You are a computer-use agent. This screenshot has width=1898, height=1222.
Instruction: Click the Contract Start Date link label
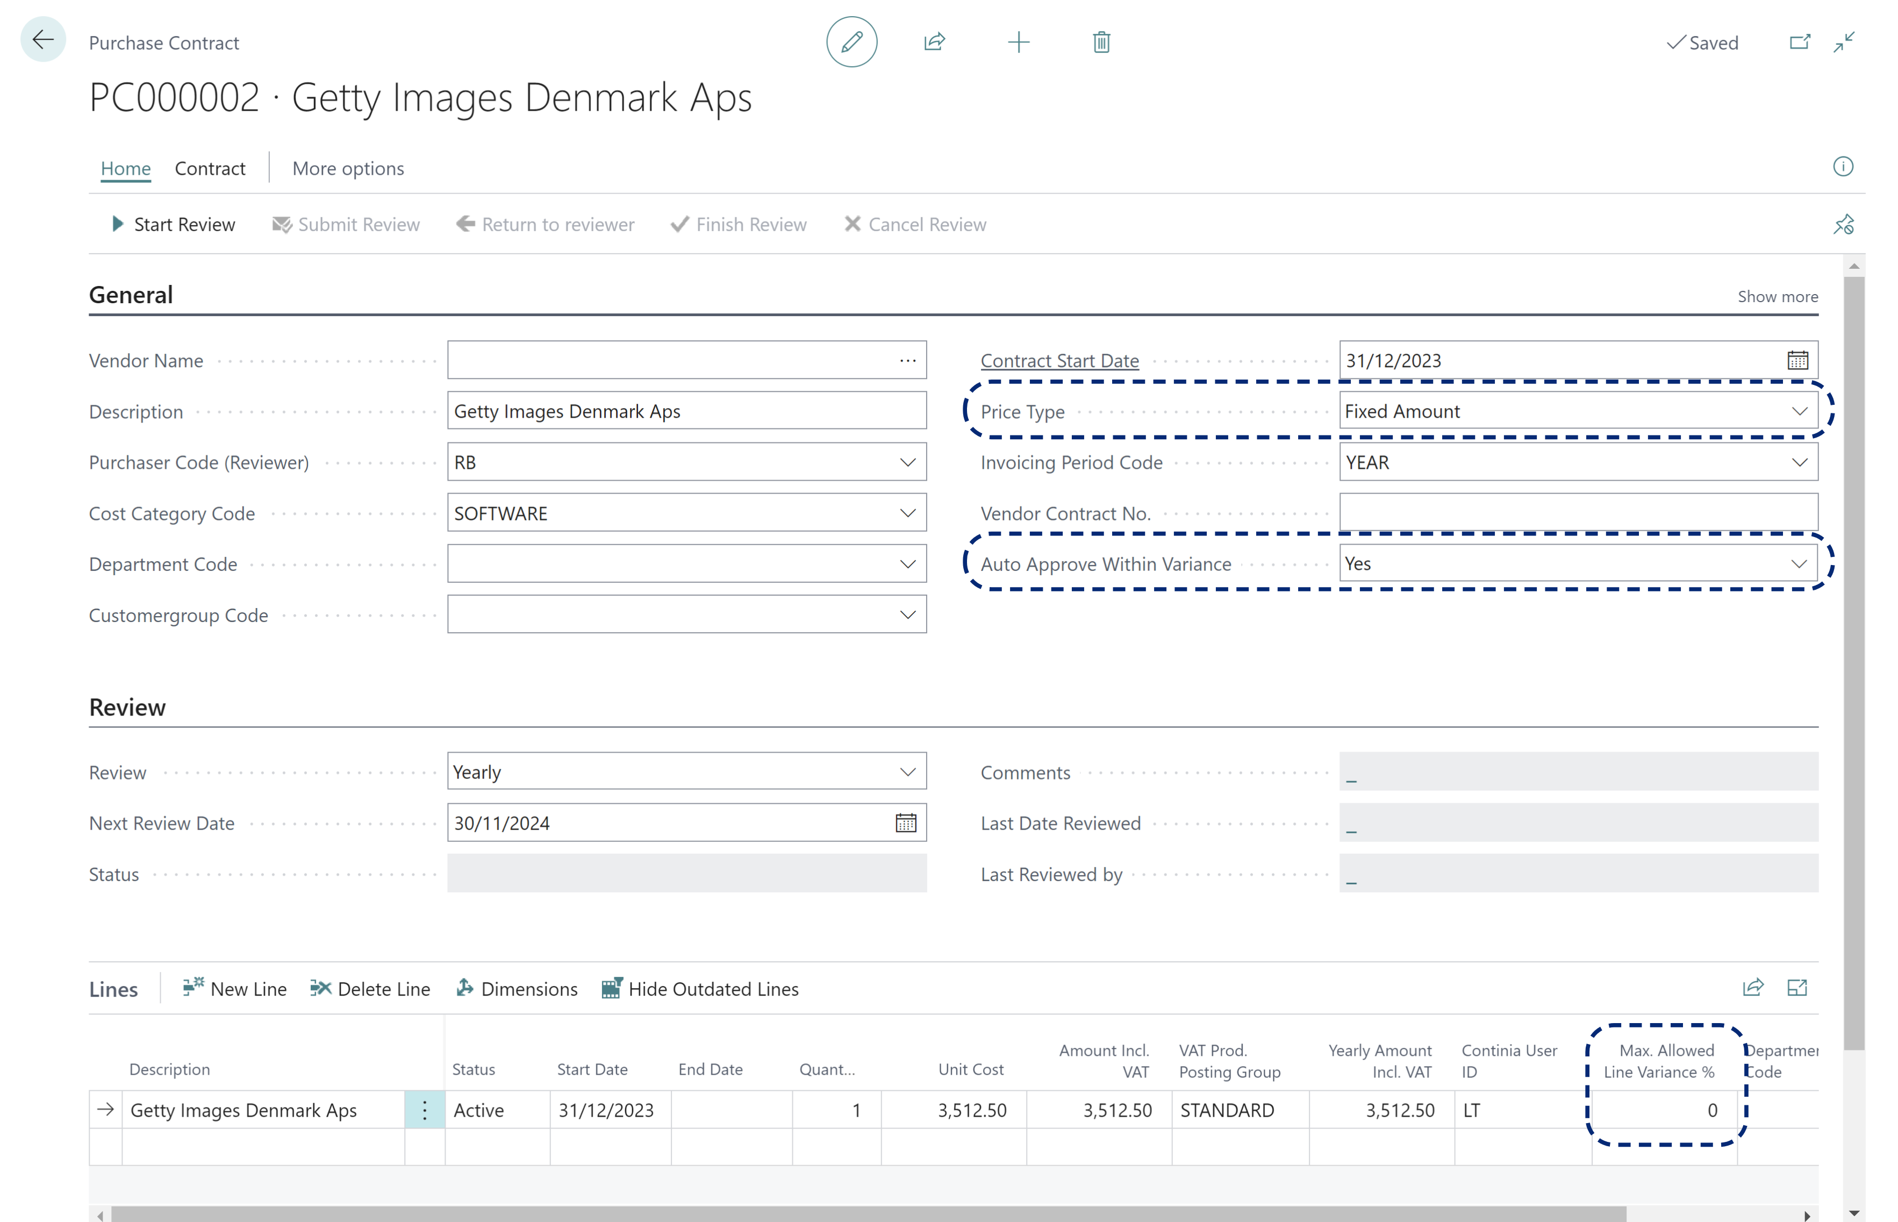[x=1059, y=360]
